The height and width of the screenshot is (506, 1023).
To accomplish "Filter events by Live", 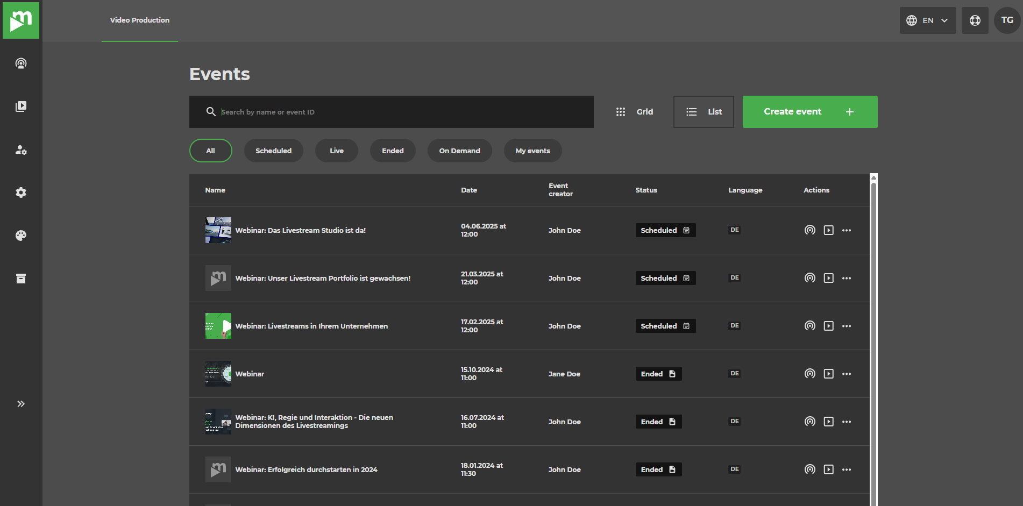I will click(x=337, y=151).
